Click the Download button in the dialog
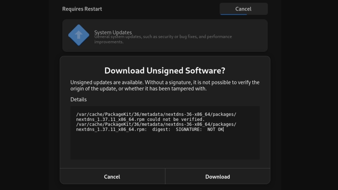Screen dimensions: 338x190 tap(218, 176)
